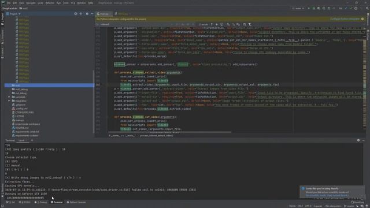Expand the XSegEditor folder

(x=9, y=101)
